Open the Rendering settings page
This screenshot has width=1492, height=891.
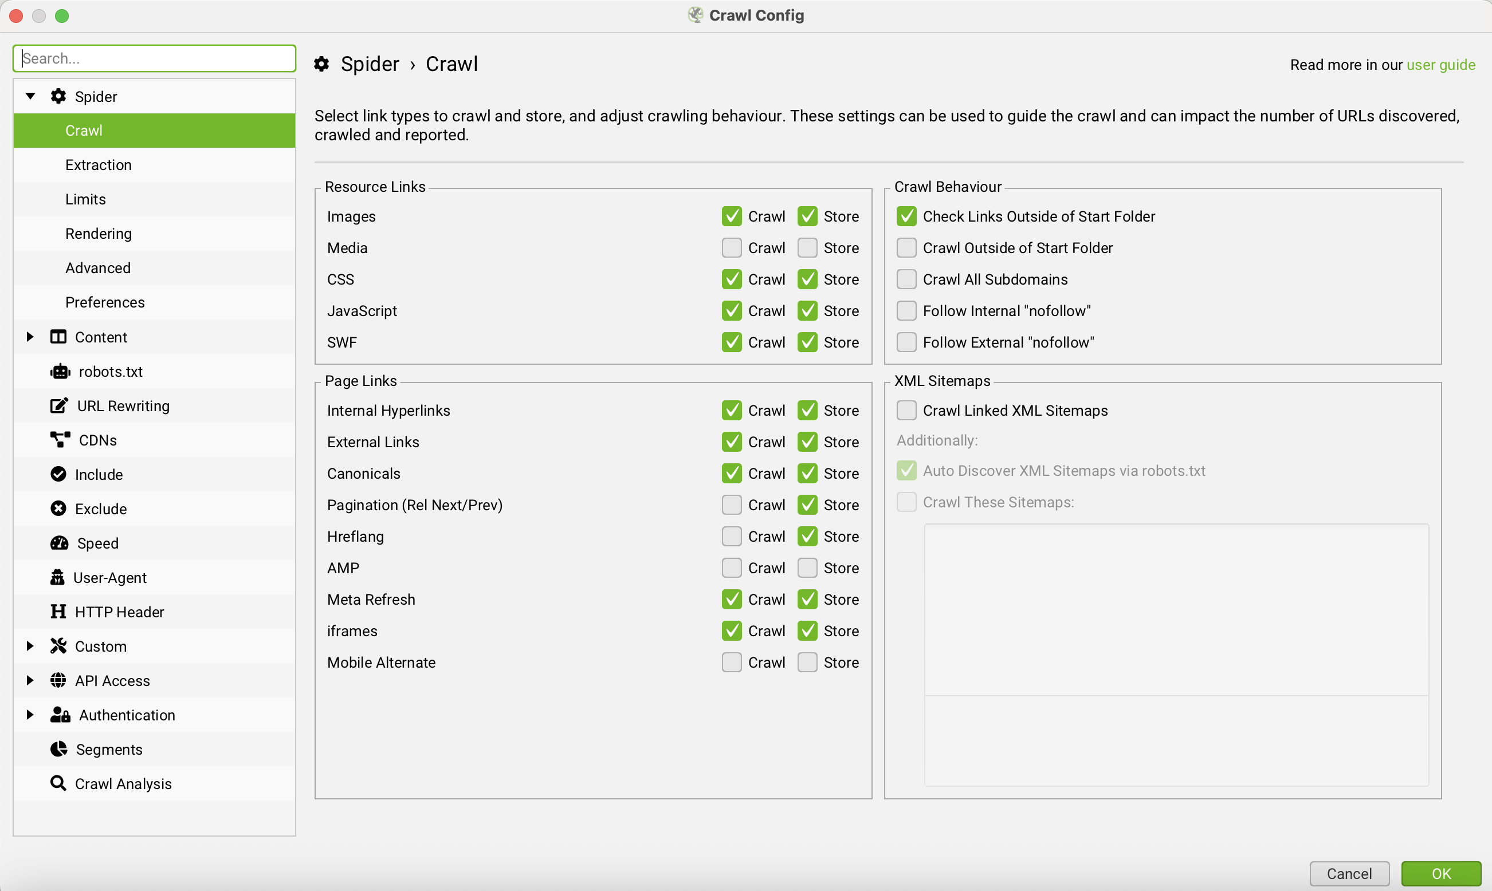click(99, 234)
